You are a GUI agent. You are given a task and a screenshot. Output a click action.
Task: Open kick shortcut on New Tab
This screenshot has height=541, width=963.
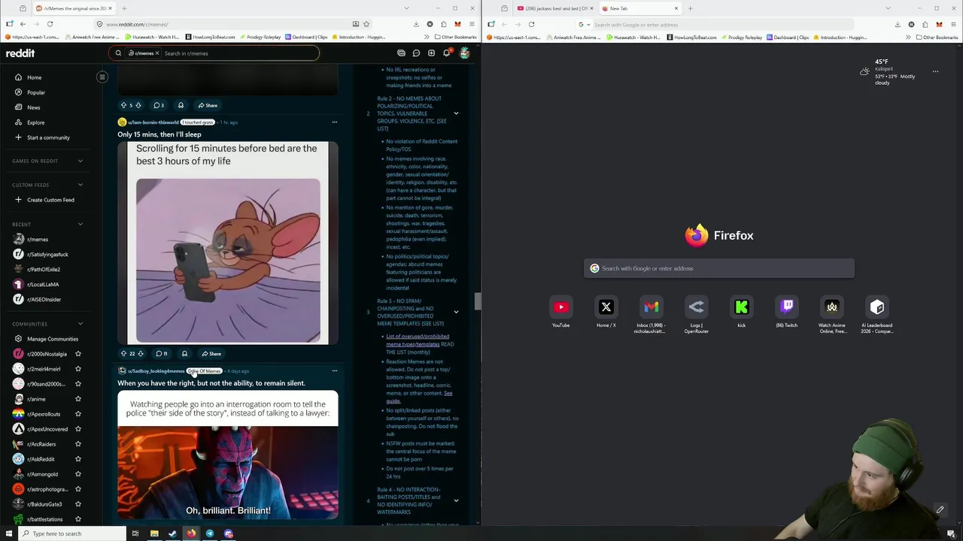point(742,307)
